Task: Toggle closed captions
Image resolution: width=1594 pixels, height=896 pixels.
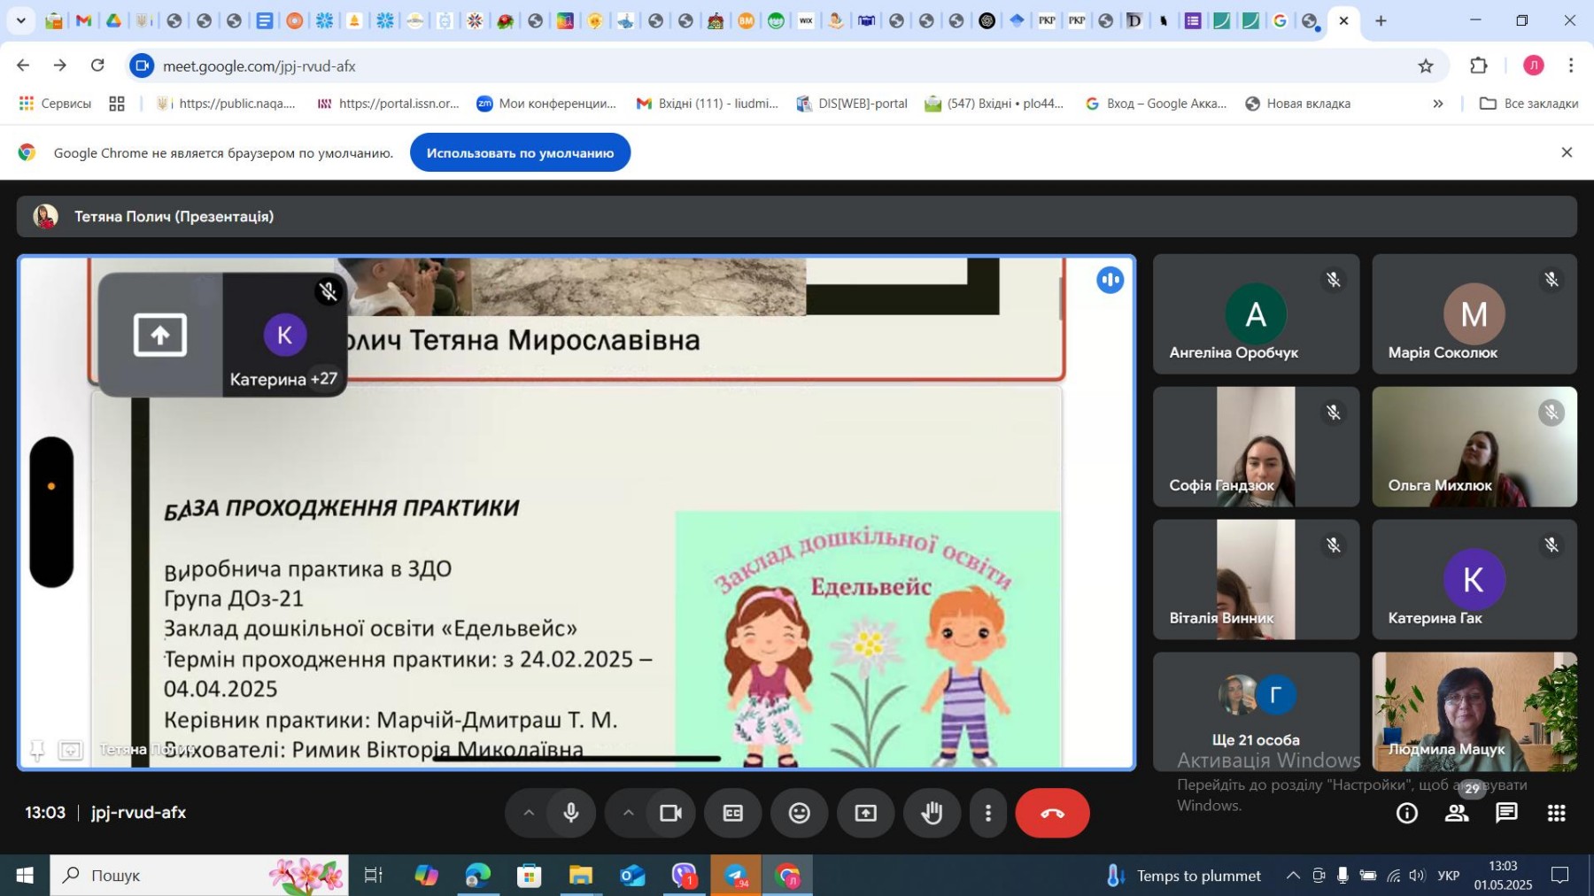Action: point(732,813)
